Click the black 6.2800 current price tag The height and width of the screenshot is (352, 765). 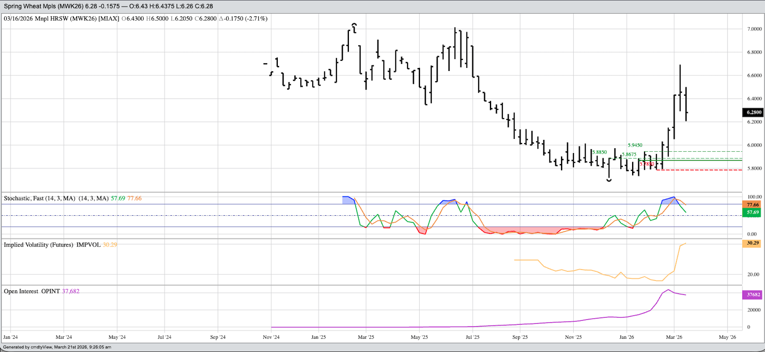[753, 112]
